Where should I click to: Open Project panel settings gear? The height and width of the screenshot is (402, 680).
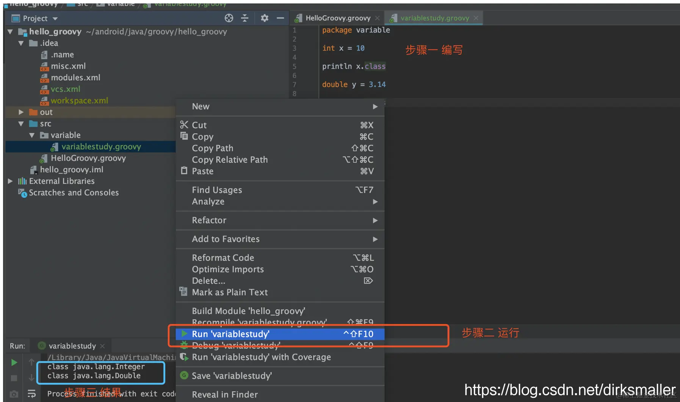265,18
